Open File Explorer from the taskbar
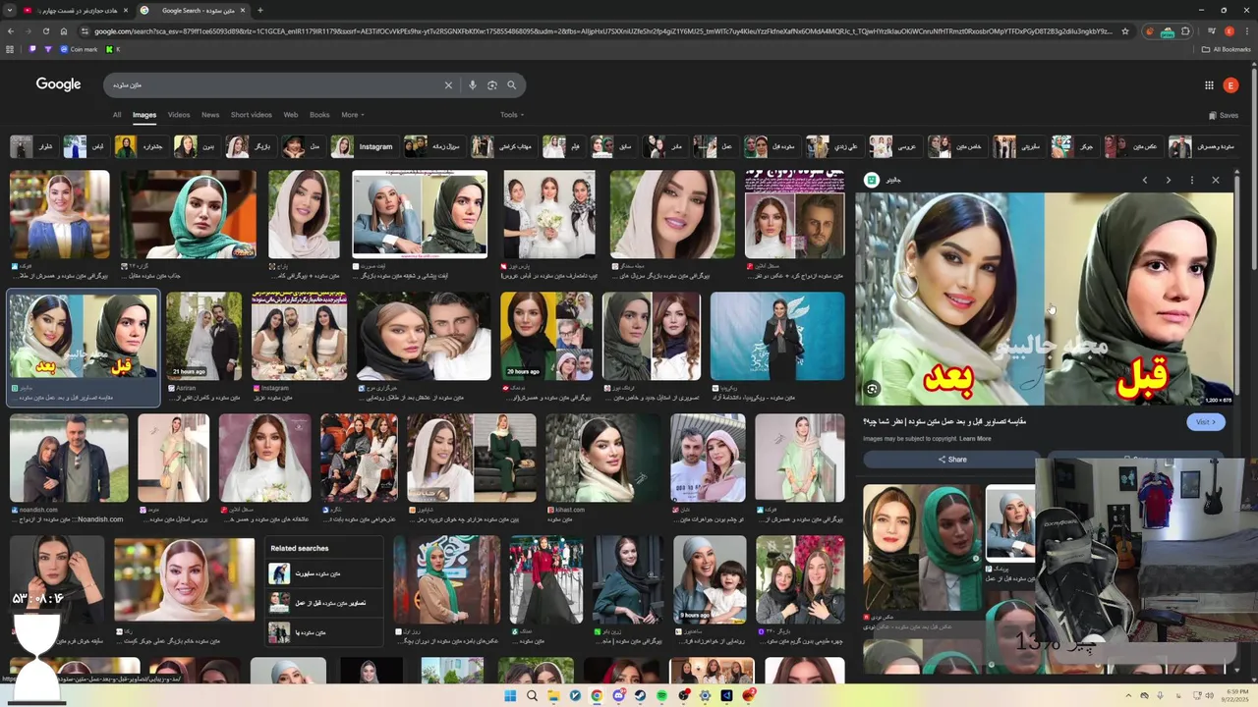The width and height of the screenshot is (1258, 707). (x=553, y=696)
